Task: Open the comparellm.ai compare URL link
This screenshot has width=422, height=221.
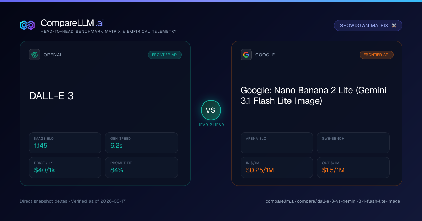Action: tap(333, 201)
